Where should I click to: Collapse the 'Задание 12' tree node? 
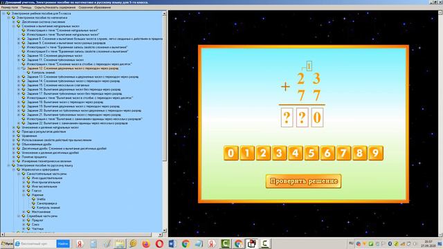coord(19,68)
